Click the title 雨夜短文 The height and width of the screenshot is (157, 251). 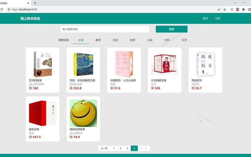(197, 80)
